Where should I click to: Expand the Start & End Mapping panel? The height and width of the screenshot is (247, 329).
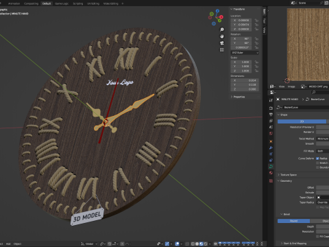pyautogui.click(x=295, y=244)
